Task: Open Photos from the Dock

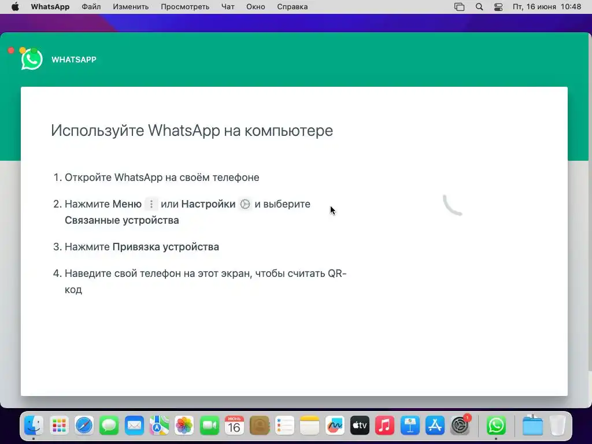Action: click(x=184, y=426)
